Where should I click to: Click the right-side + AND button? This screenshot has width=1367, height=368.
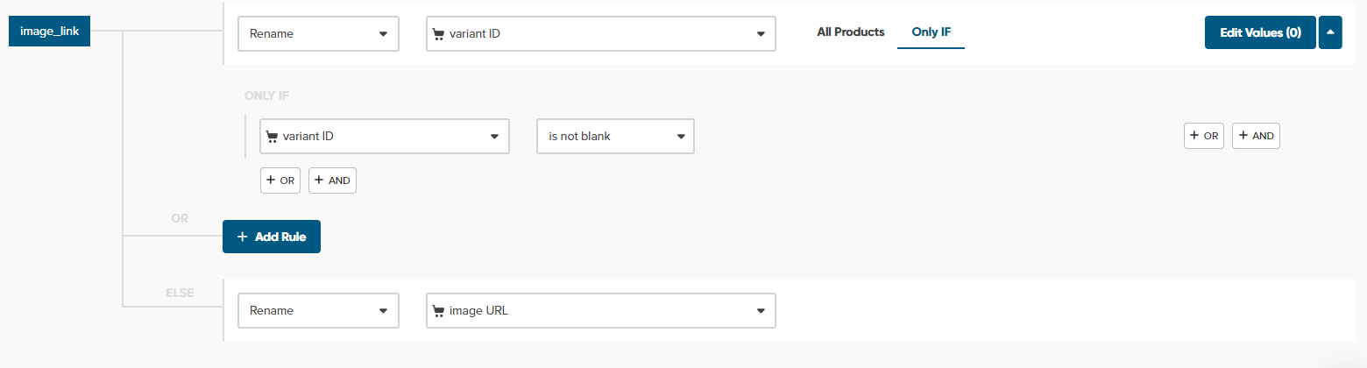(x=1256, y=136)
